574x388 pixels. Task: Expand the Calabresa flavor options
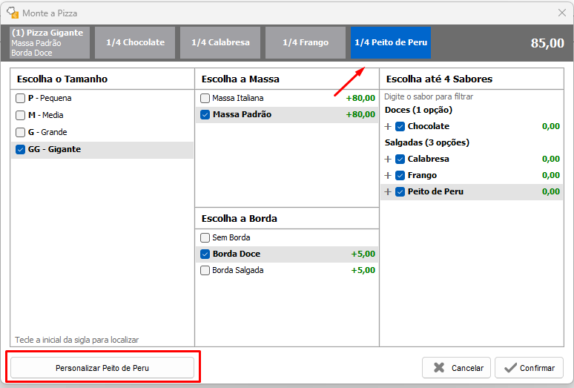388,160
